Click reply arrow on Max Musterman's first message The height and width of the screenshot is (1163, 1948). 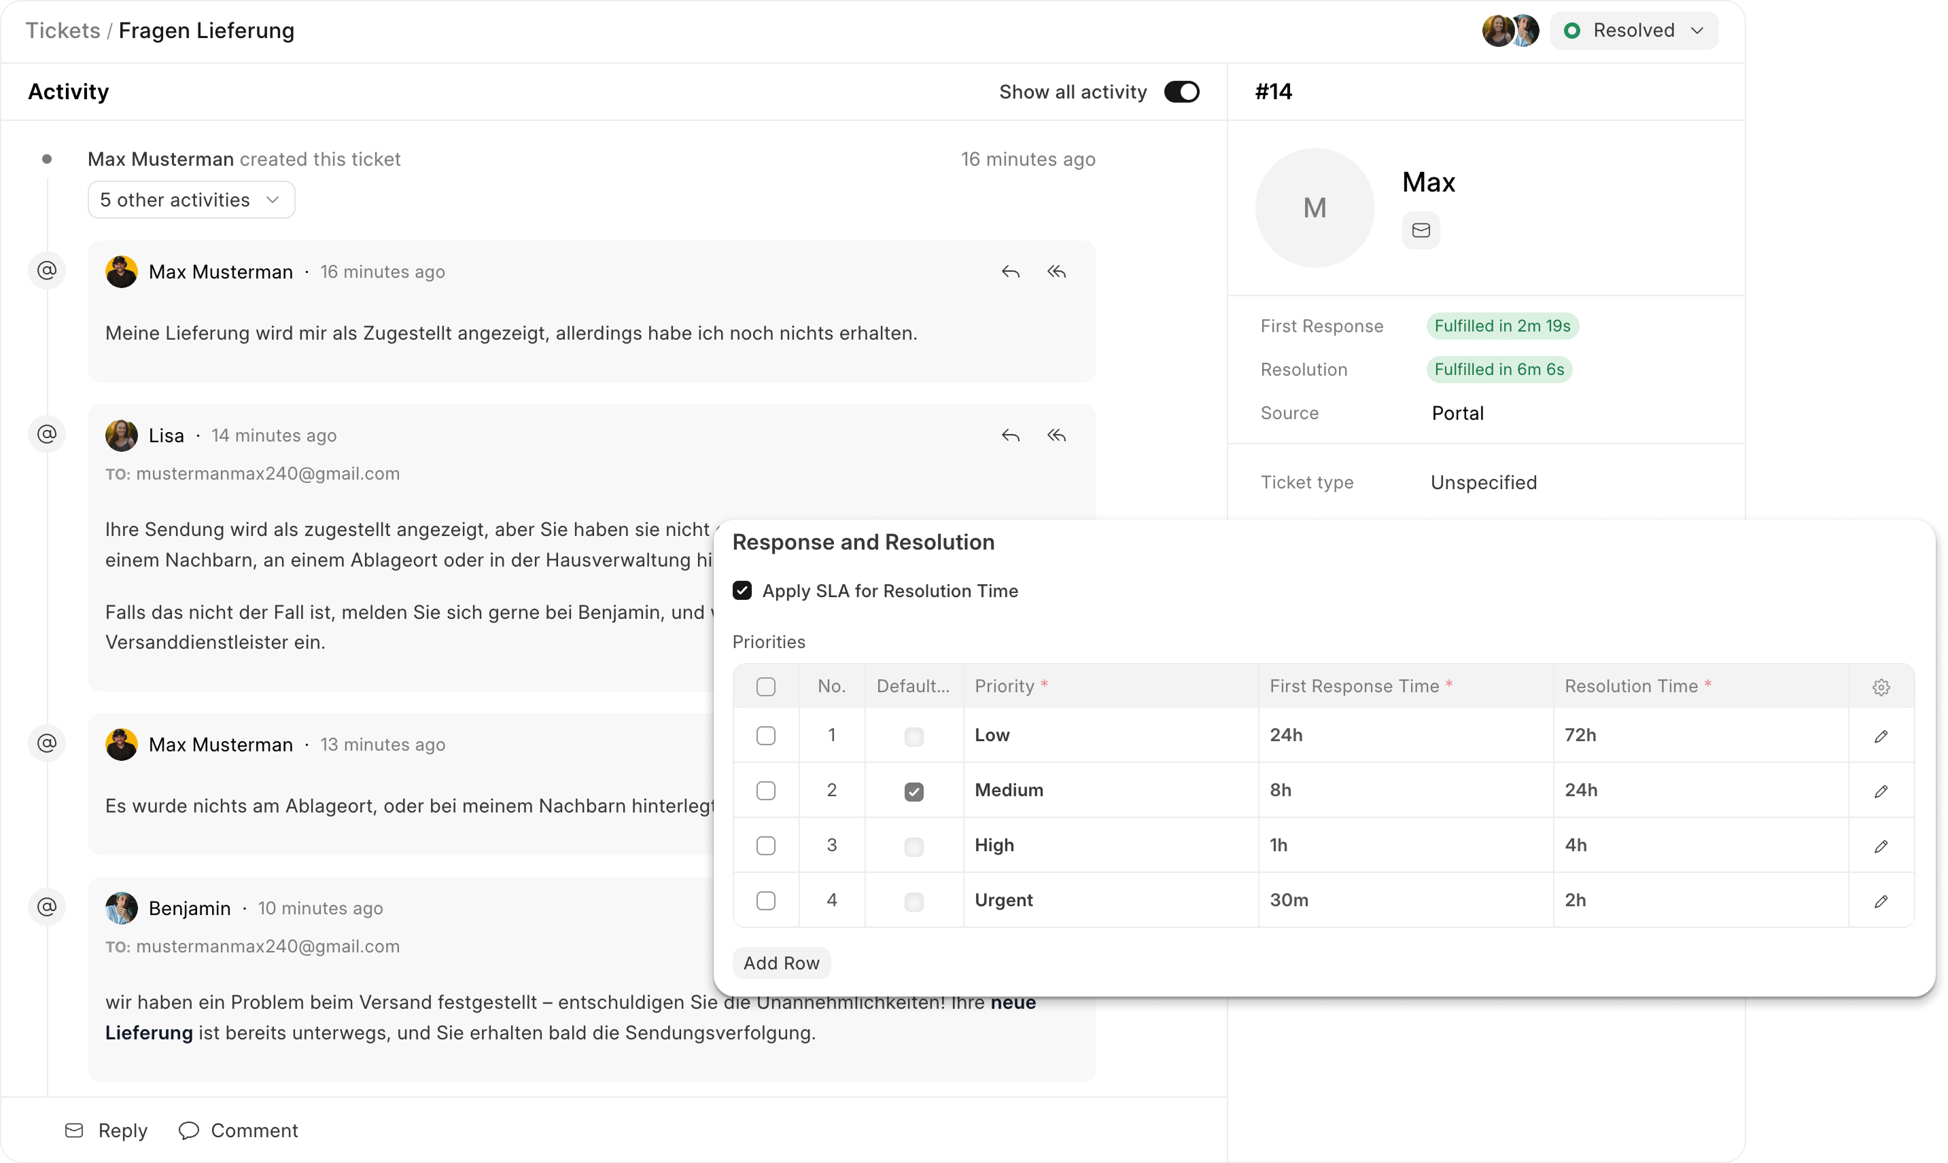click(1011, 272)
